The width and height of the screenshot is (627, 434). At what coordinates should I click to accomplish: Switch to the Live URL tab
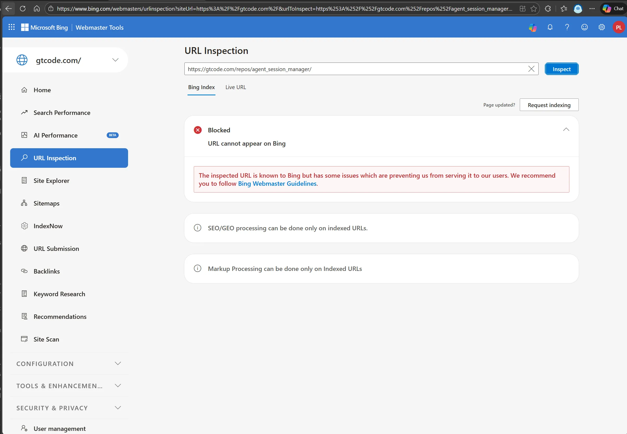click(236, 87)
